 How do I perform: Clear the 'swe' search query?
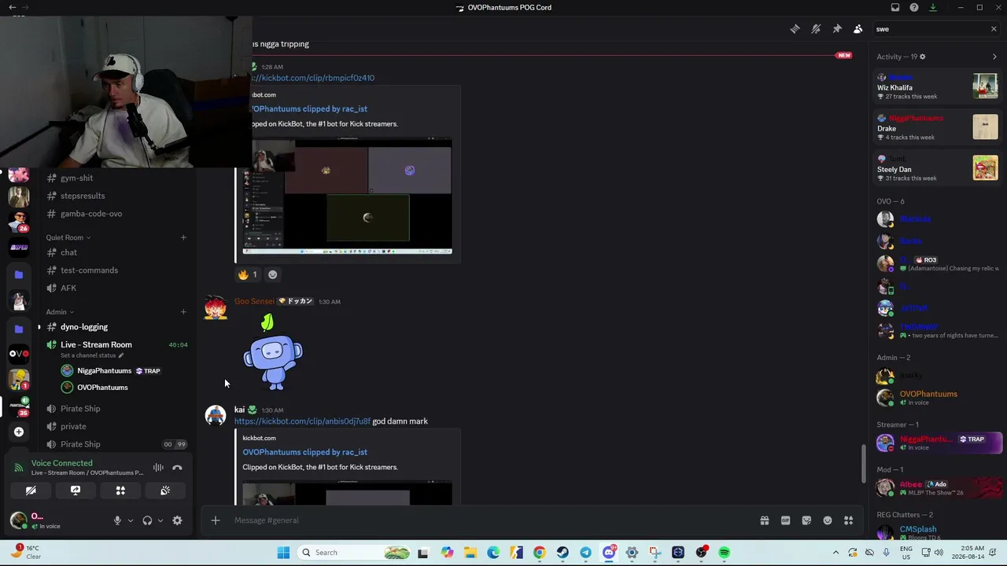tap(994, 29)
